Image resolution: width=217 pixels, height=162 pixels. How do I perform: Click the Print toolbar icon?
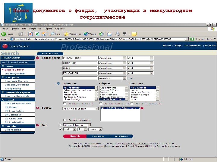click(118, 34)
